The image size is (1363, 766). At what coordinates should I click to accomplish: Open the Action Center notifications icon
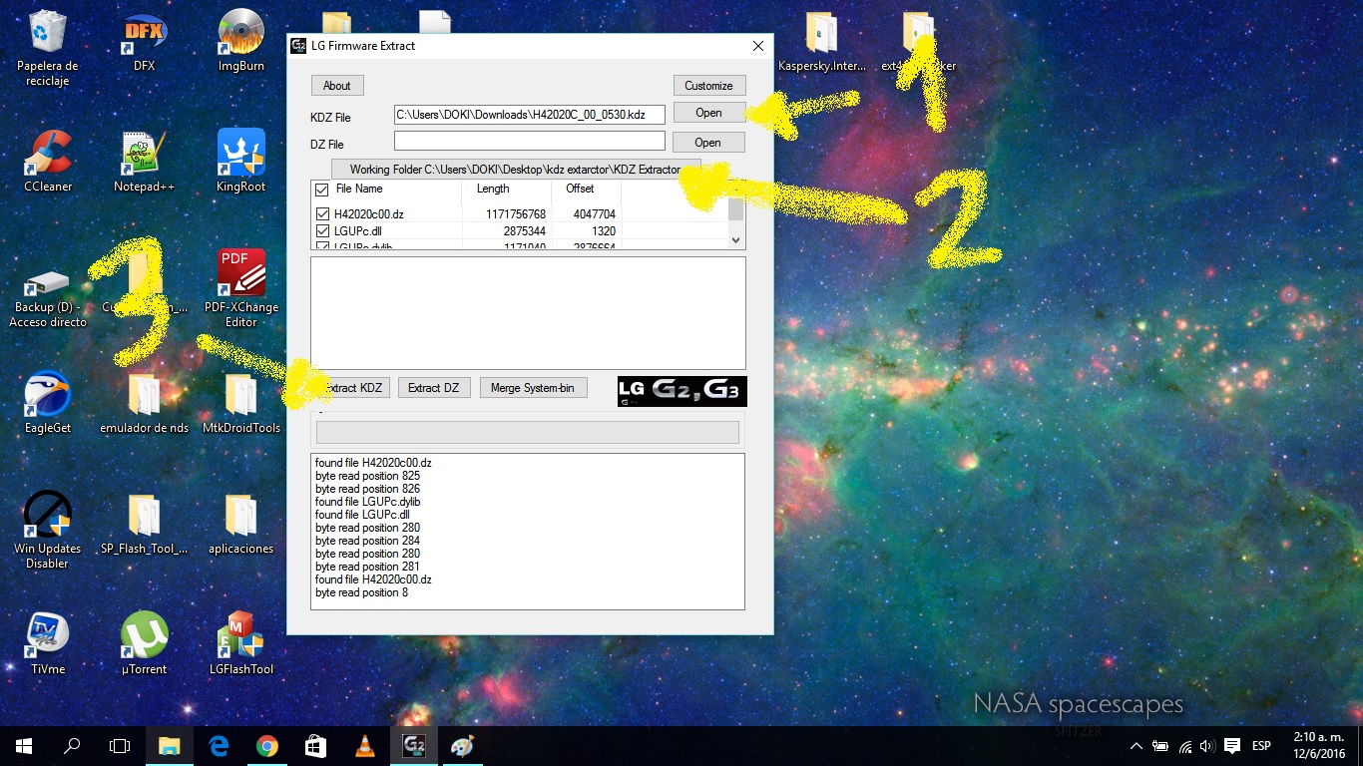[x=1232, y=746]
